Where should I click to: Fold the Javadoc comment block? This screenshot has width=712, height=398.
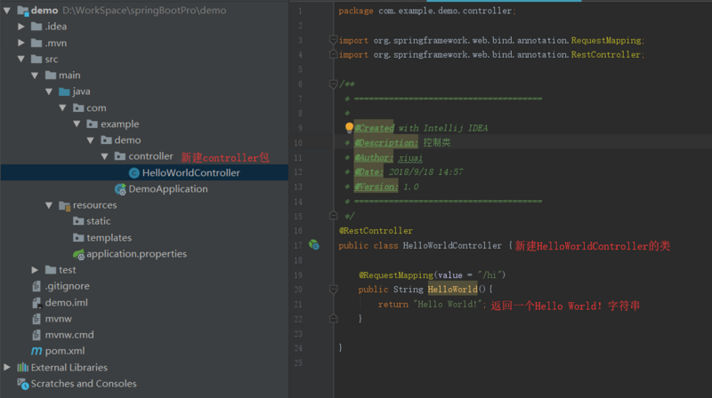pyautogui.click(x=330, y=84)
